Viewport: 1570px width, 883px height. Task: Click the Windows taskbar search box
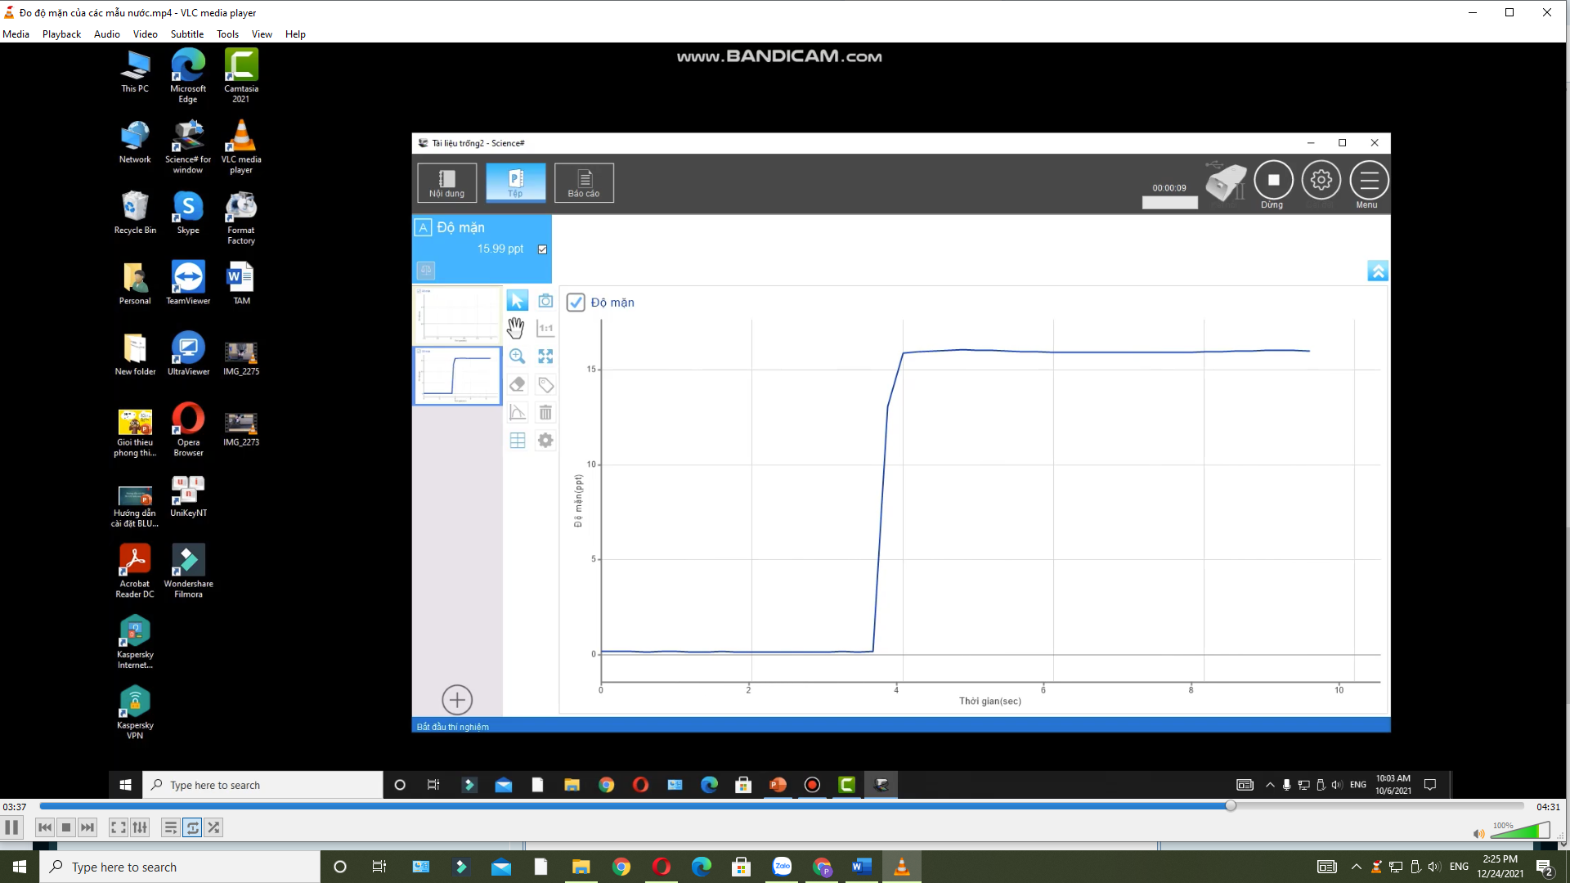pos(180,867)
